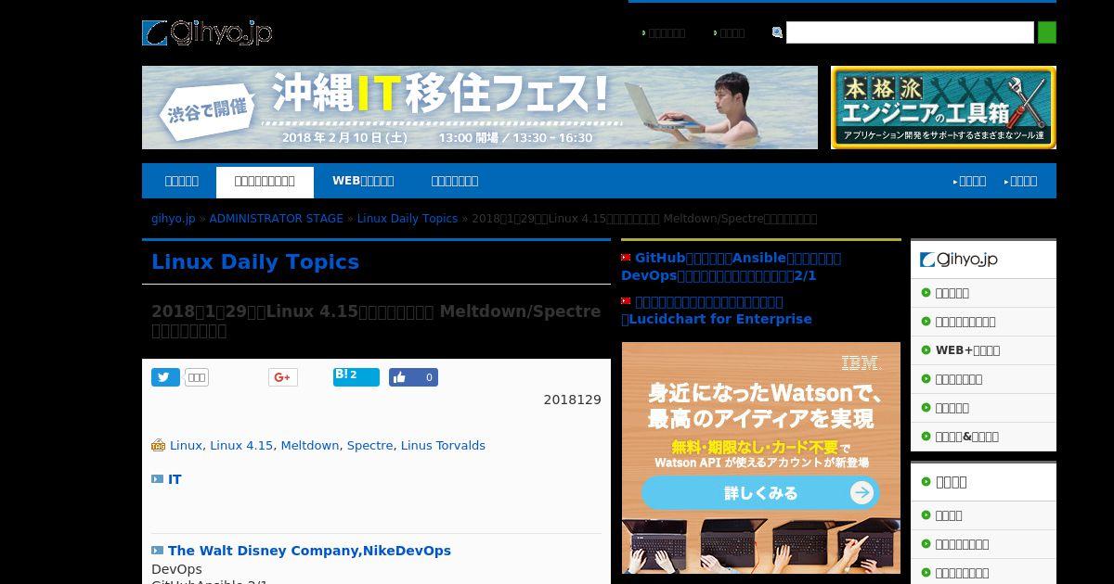Screen dimensions: 1114x584
Task: Click the red icon before the GitHub Ansible link
Action: (626, 258)
